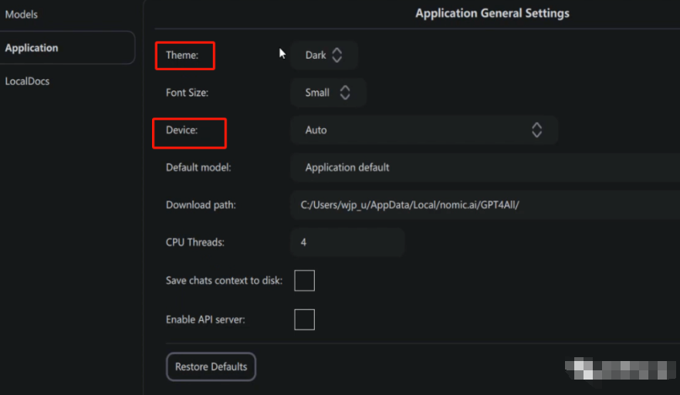Click the Font Size: label
The image size is (680, 395).
(x=187, y=93)
